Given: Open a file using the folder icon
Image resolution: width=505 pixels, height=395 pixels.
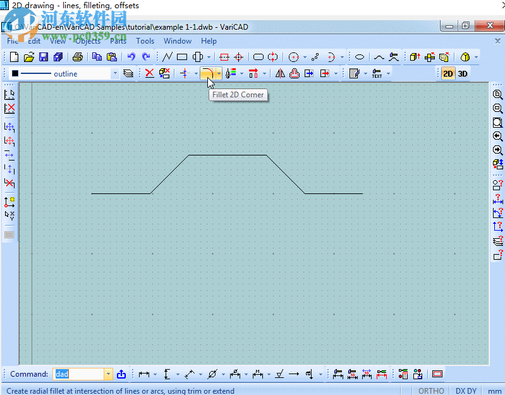Looking at the screenshot, I should coord(29,57).
